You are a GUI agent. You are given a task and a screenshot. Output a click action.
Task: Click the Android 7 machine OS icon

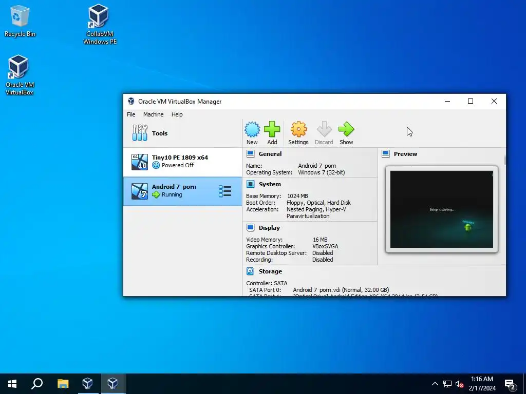tap(140, 191)
